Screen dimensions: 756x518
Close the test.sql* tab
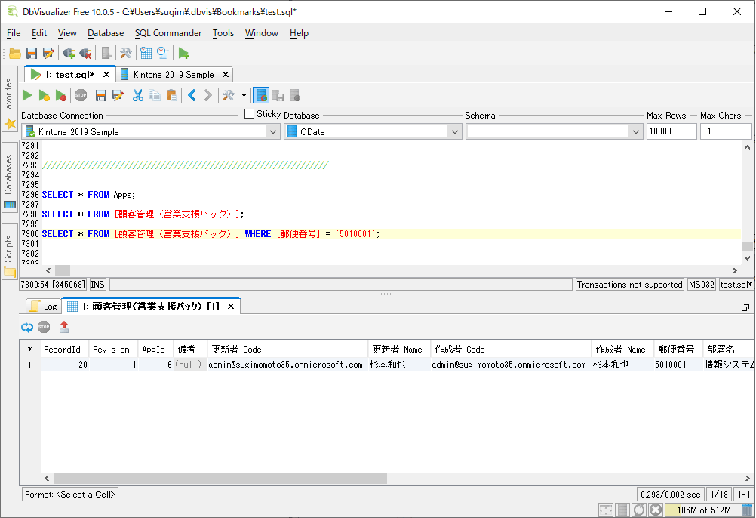click(106, 75)
